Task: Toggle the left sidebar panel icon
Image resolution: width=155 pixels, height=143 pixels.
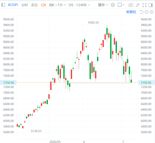Action: coord(3,5)
